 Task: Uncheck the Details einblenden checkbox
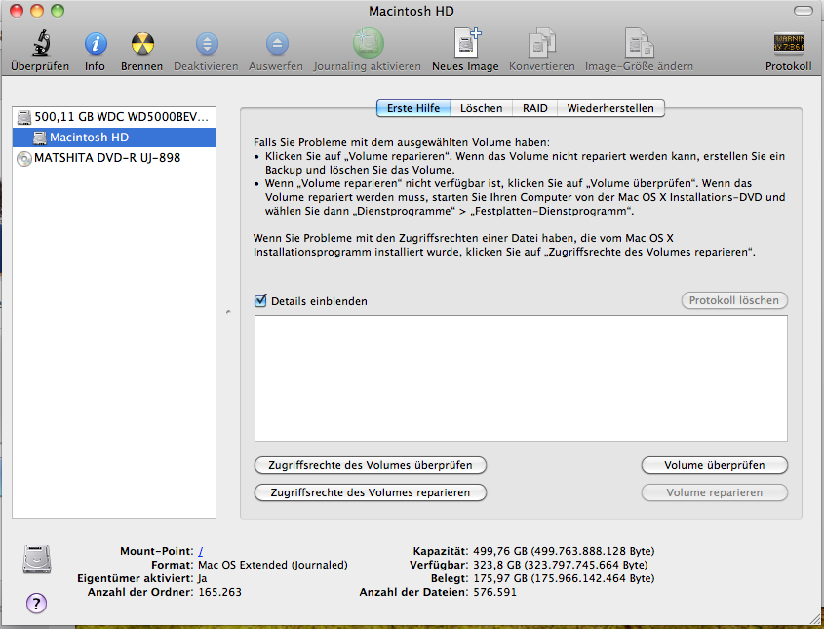260,301
